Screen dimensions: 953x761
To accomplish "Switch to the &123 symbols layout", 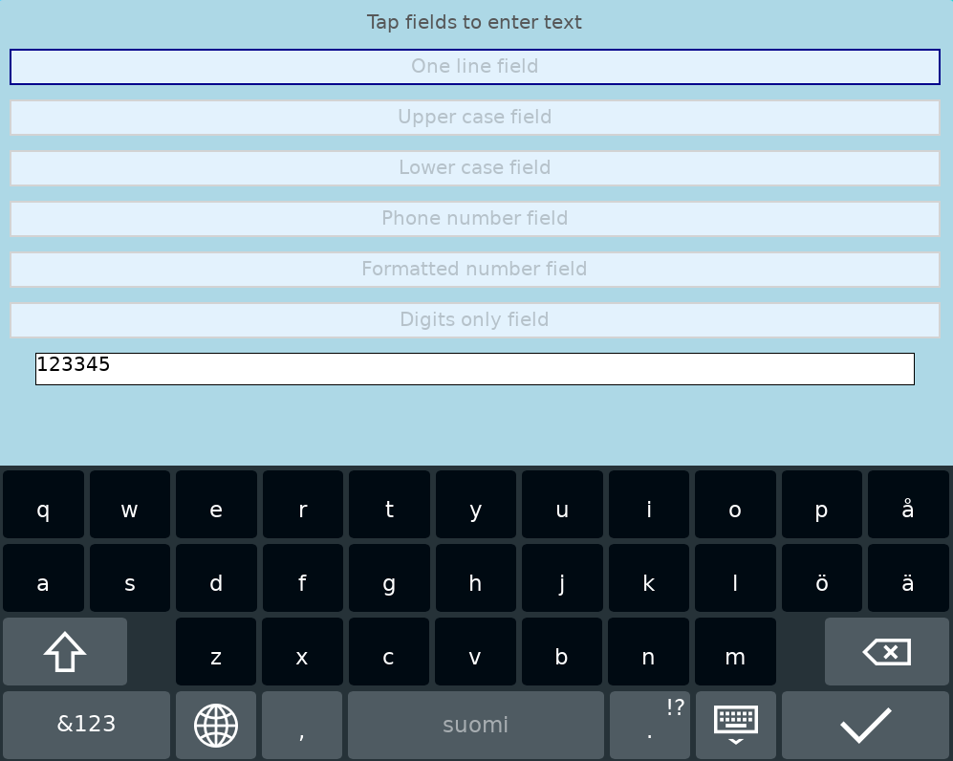I will [86, 726].
